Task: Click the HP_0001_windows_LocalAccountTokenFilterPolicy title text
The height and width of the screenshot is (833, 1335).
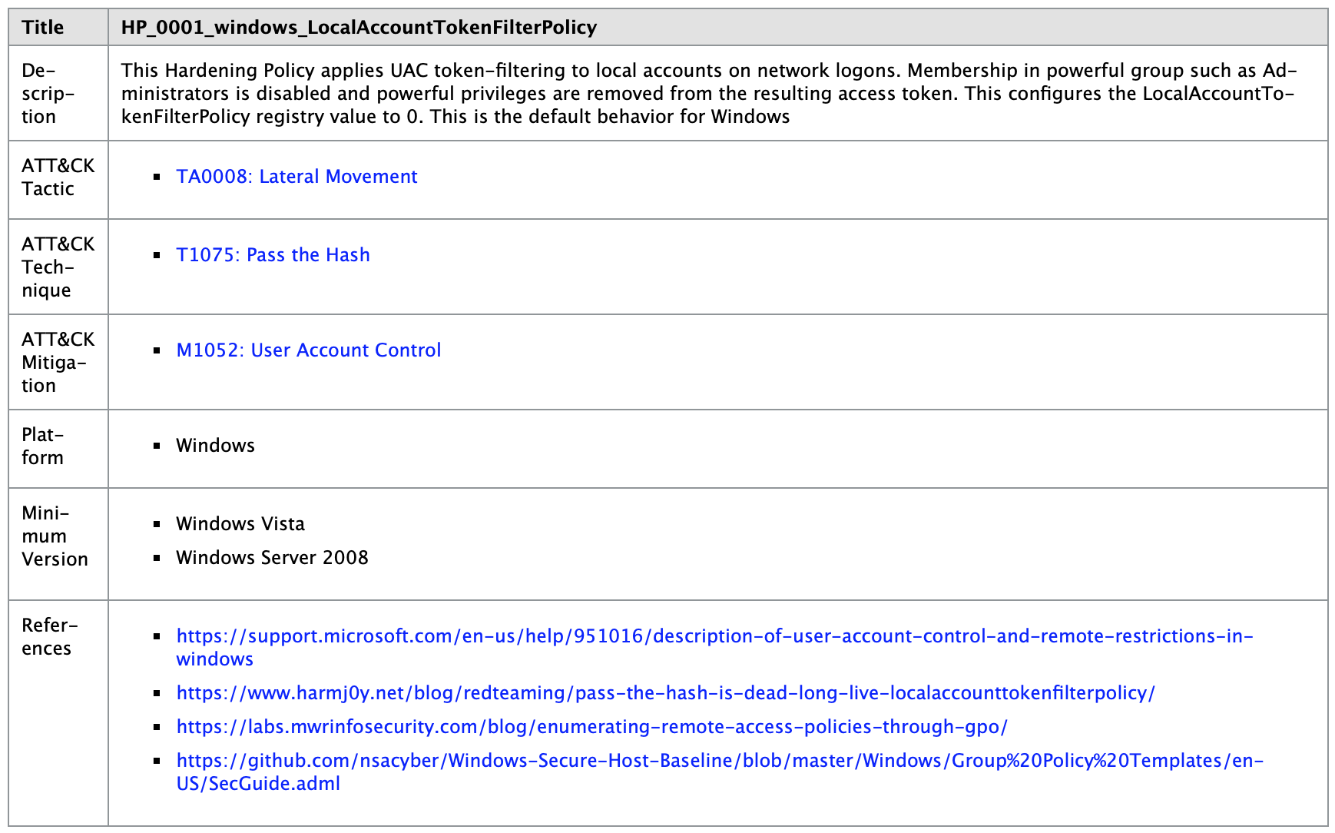Action: [x=359, y=28]
